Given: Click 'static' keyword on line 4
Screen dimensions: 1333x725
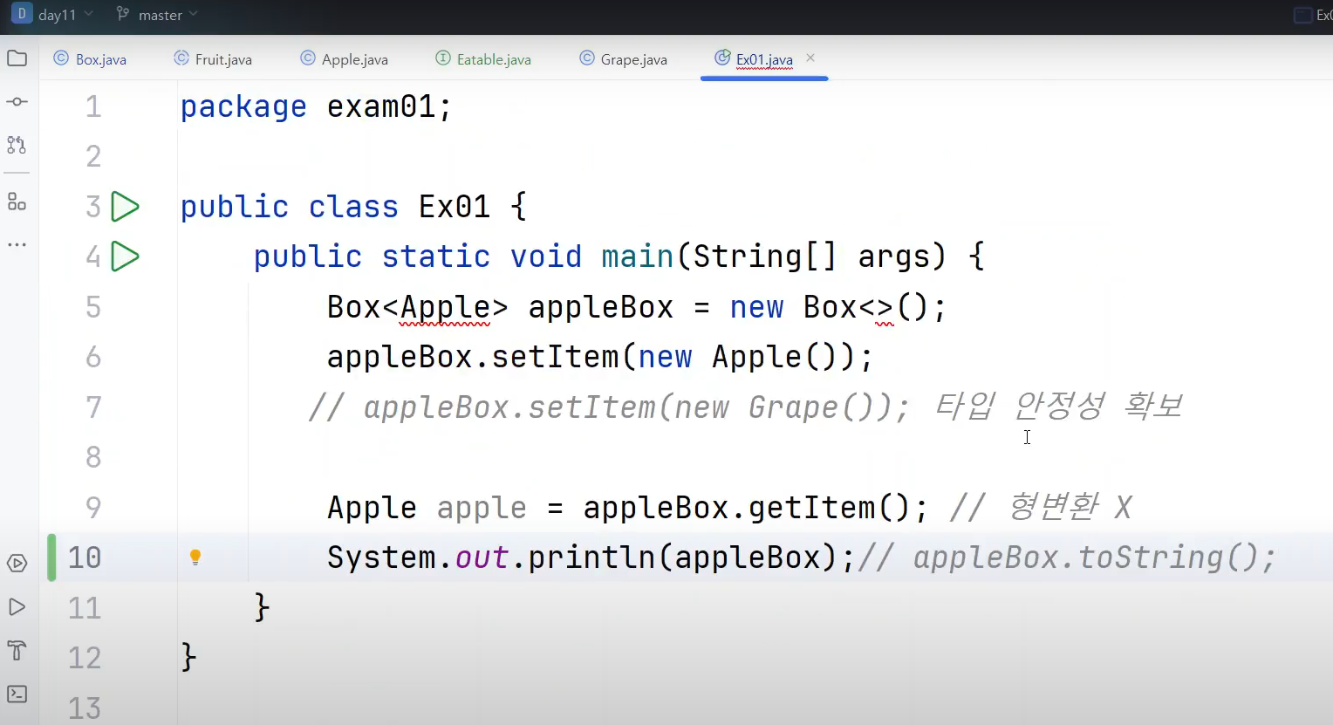Looking at the screenshot, I should coord(436,256).
